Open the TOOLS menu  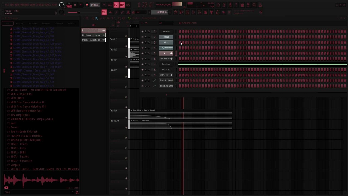click(48, 5)
